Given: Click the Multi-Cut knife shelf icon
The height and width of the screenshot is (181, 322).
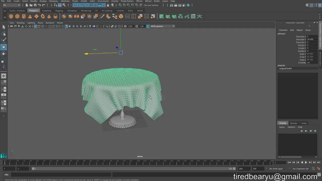Looking at the screenshot, I should pyautogui.click(x=102, y=16).
